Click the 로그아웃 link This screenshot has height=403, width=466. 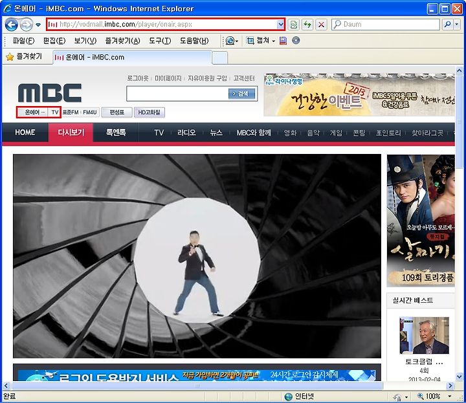[138, 78]
